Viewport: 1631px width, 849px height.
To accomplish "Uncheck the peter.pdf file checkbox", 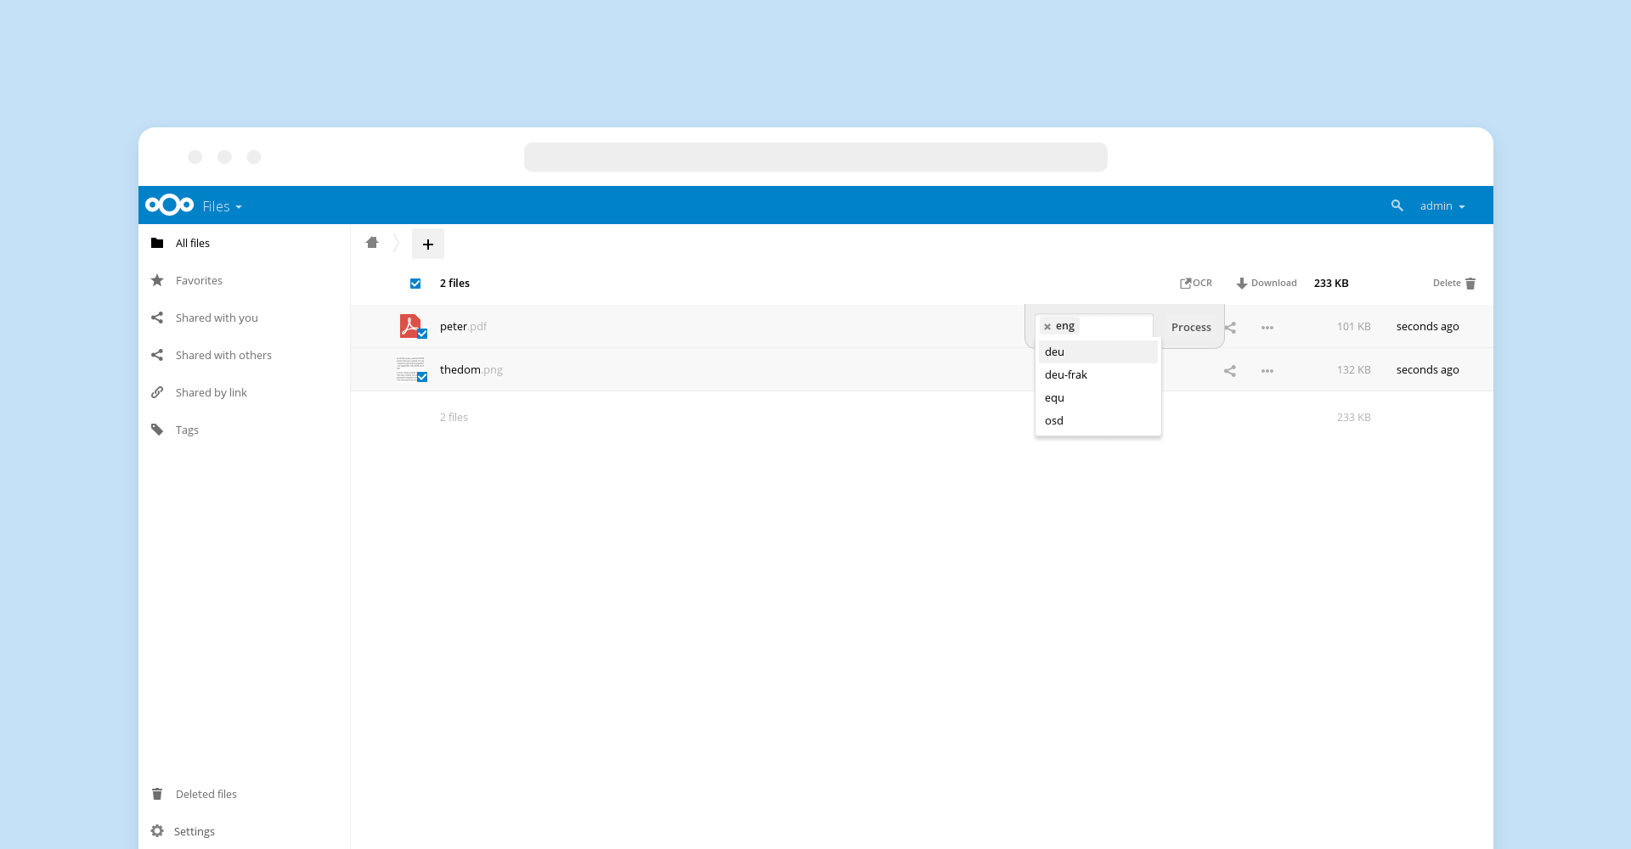I will 422,334.
